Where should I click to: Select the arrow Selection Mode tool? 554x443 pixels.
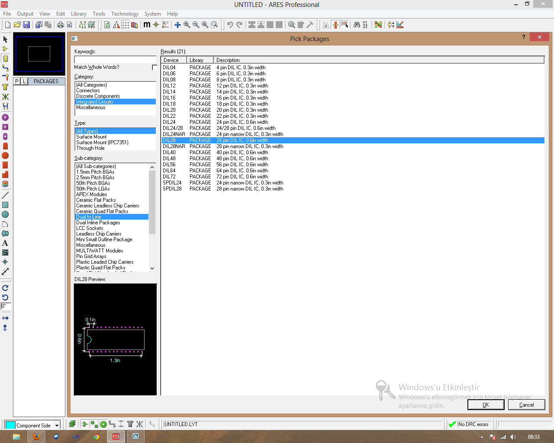[5, 39]
